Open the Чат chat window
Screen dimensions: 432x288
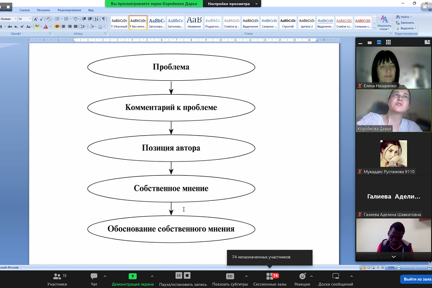94,279
